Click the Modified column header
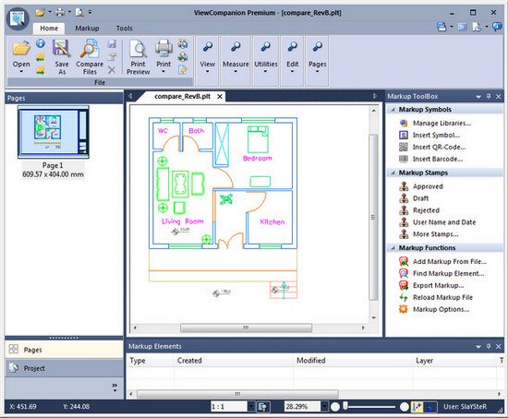 click(353, 361)
